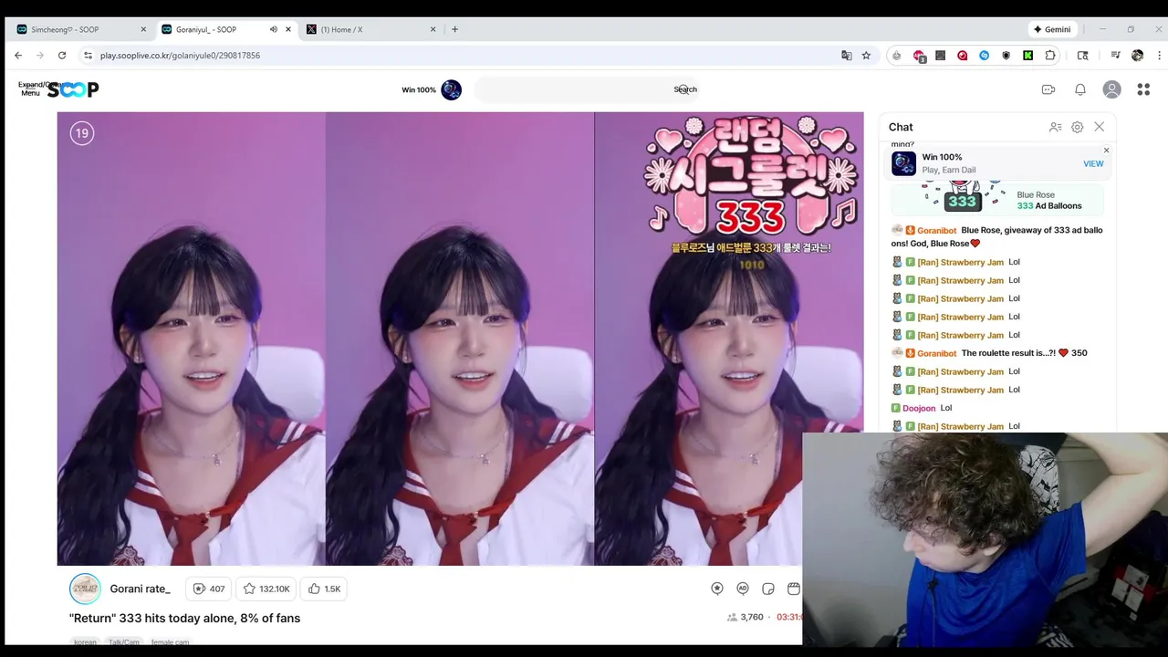View site information icon in address bar
1168x657 pixels.
88,56
